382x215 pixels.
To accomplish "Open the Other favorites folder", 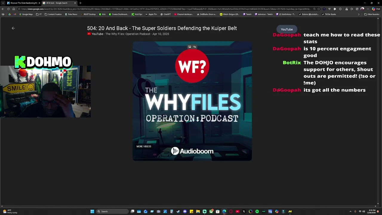I will (x=372, y=14).
